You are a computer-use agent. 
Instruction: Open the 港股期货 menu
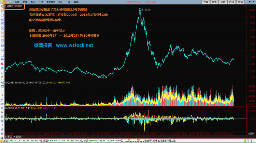point(51,2)
